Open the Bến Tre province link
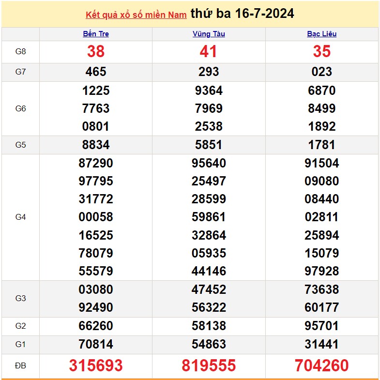The height and width of the screenshot is (380, 380). coord(96,34)
